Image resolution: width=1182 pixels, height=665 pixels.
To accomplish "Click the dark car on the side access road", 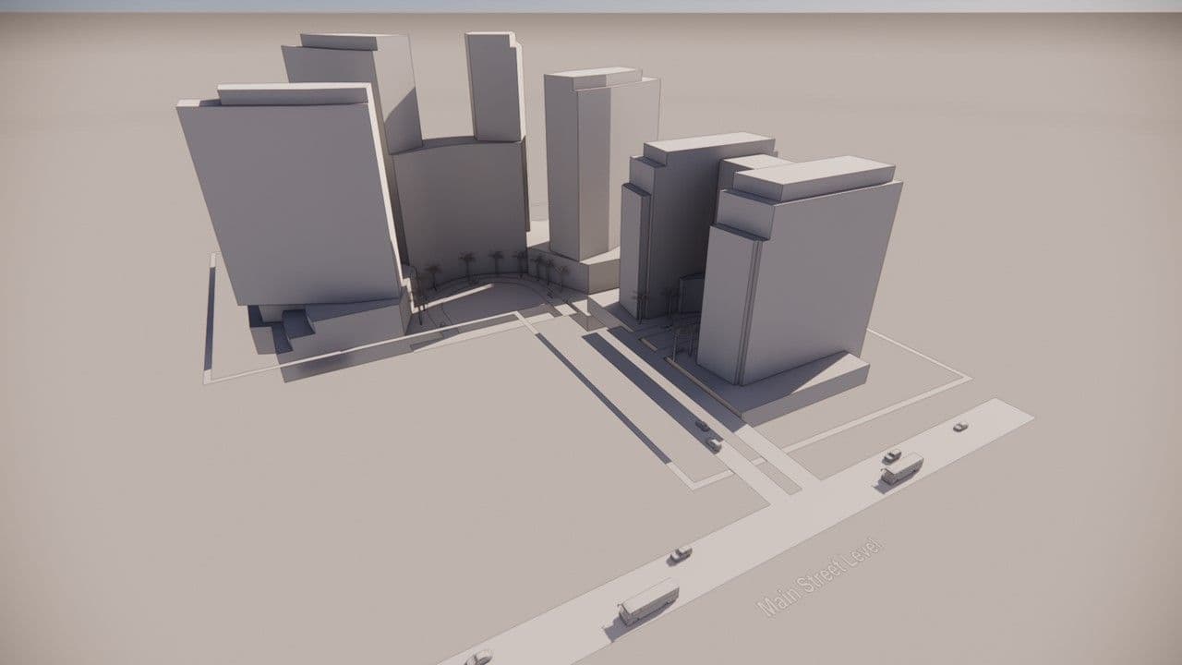I will pyautogui.click(x=702, y=425).
